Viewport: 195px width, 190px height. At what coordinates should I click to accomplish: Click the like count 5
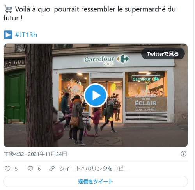(x=16, y=169)
